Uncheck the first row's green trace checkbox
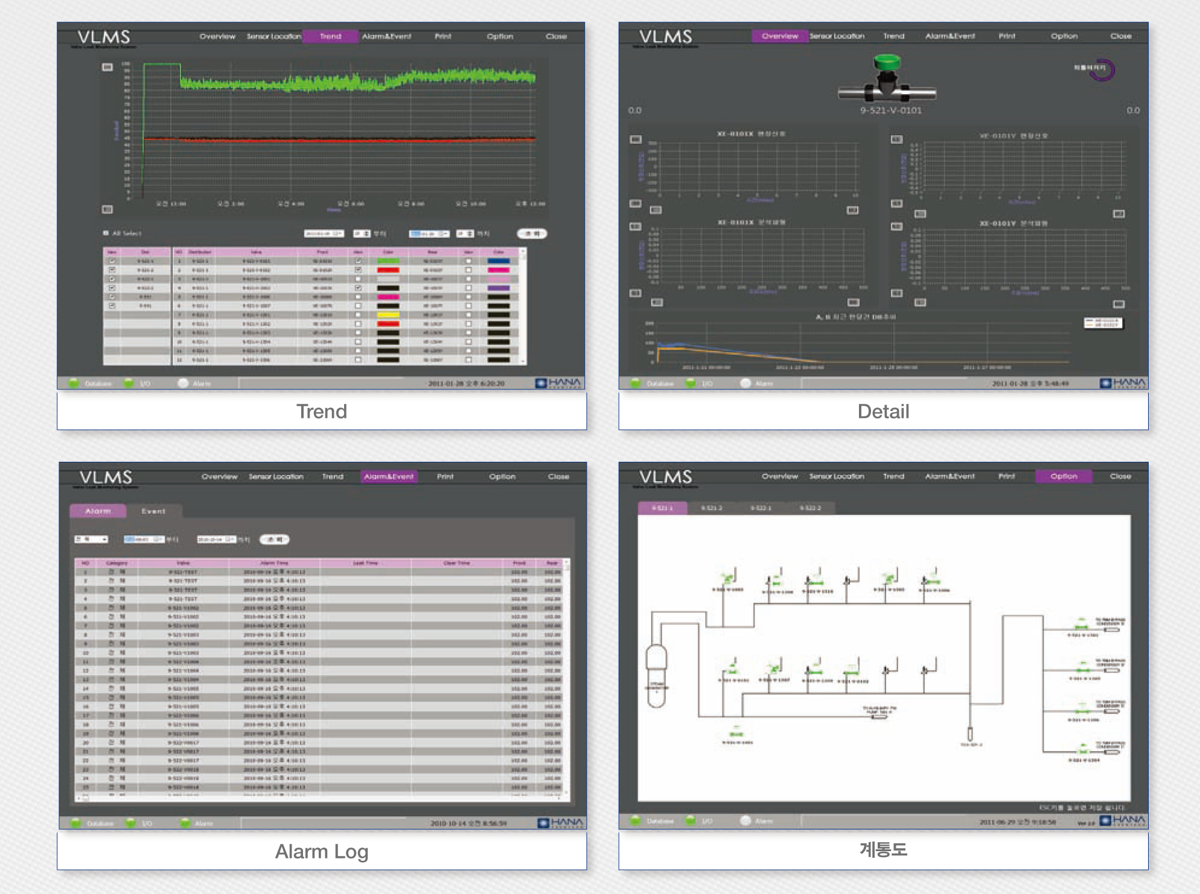Viewport: 1200px width, 894px height. [x=358, y=261]
